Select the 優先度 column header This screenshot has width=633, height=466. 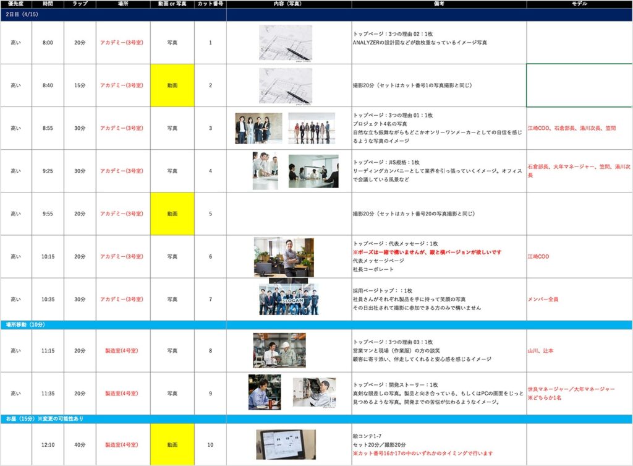[x=15, y=4]
